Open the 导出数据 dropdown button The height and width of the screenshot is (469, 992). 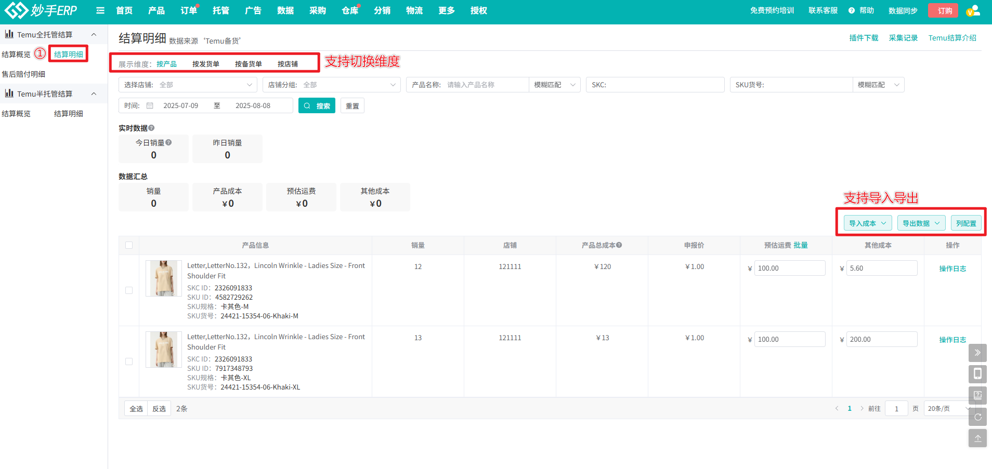[x=921, y=223]
